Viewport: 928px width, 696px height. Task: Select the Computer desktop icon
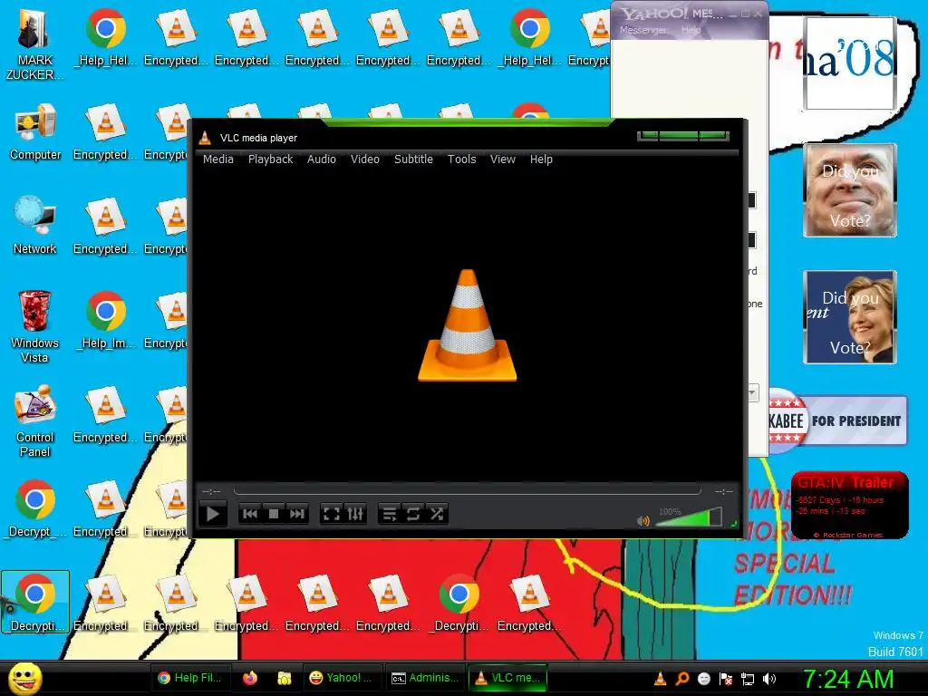point(35,132)
